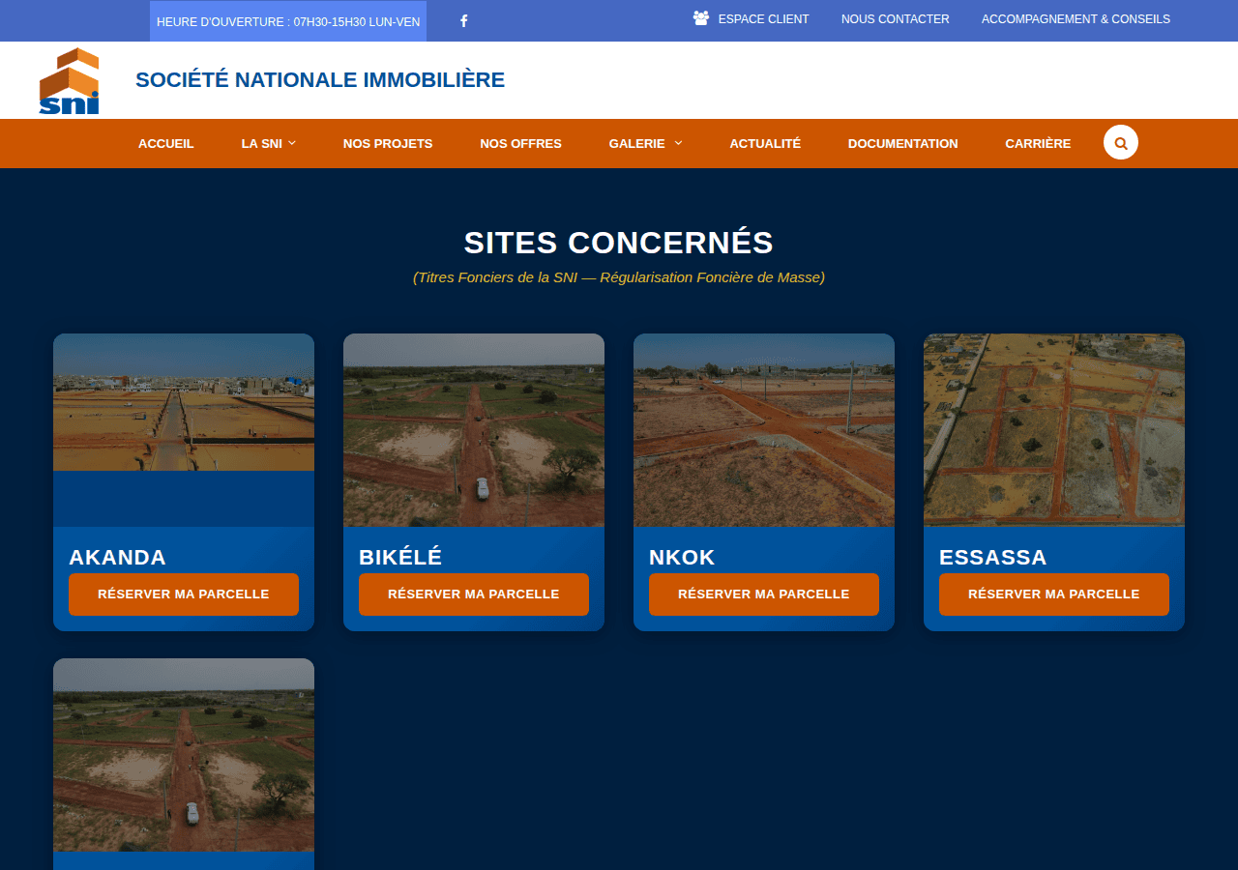Image resolution: width=1238 pixels, height=870 pixels.
Task: Click the opening hours banner text
Action: [288, 21]
